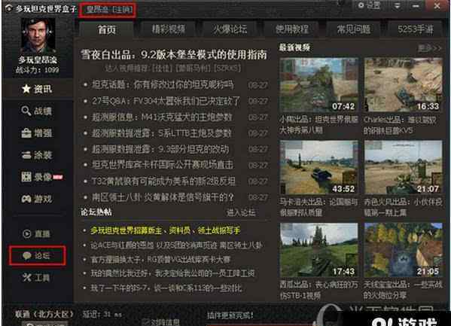Viewport: 451px width, 326px height.
Task: Click the 最新视频 section heading
Action: click(x=295, y=47)
